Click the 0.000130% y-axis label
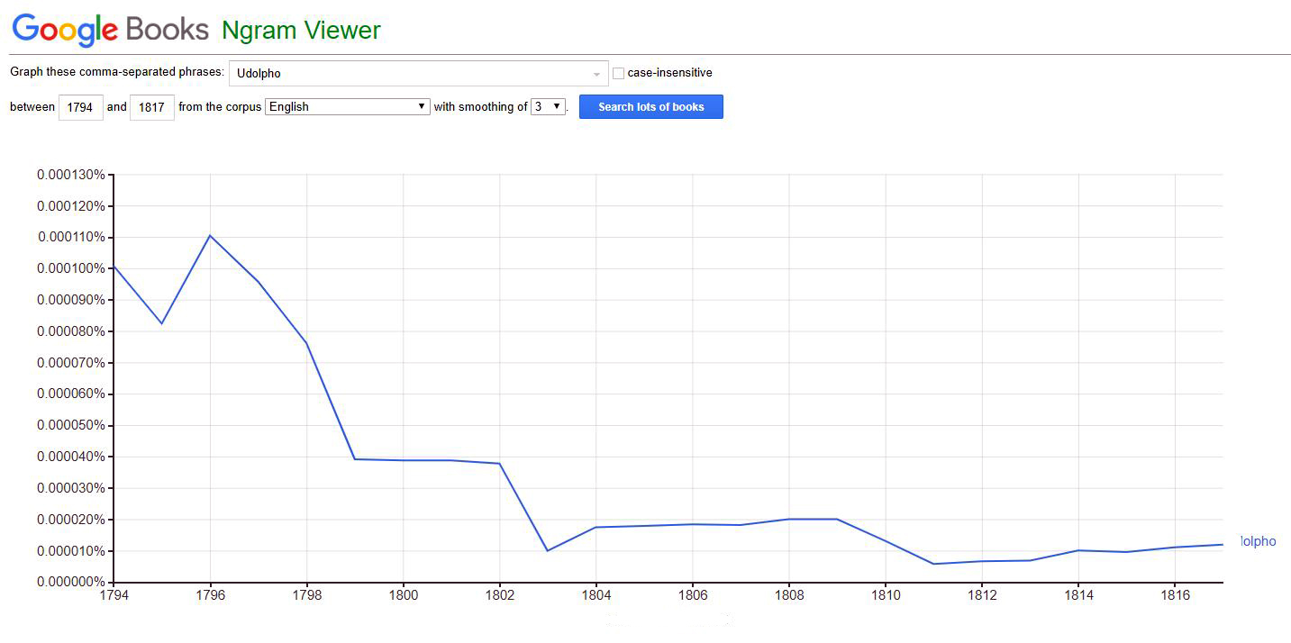Viewport: 1291px width, 643px height. 70,175
